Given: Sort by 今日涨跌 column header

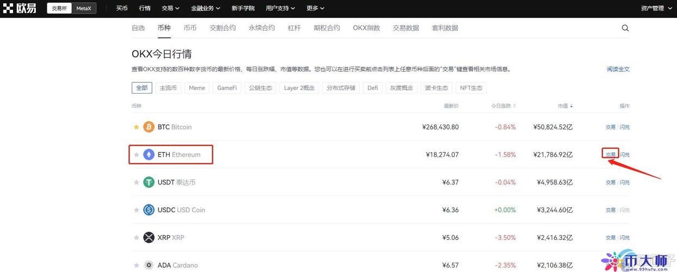Looking at the screenshot, I should point(503,106).
